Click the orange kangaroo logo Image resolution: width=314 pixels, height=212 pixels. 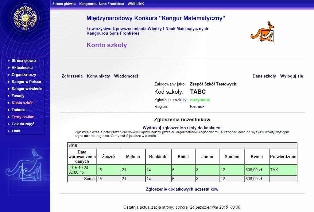pos(262,32)
